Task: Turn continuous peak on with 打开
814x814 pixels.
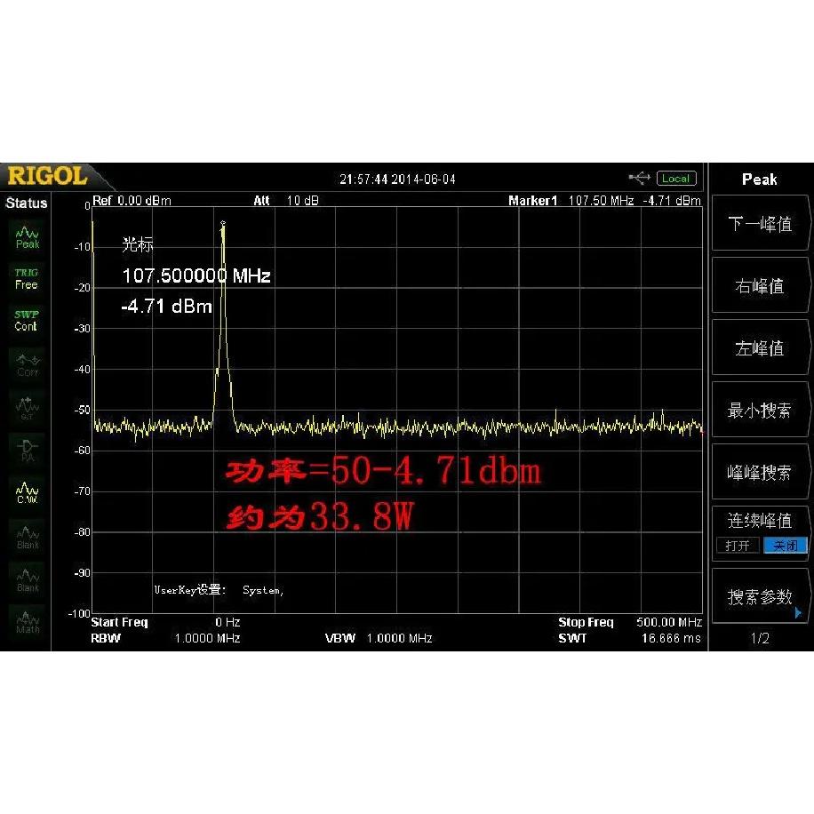Action: click(x=738, y=546)
